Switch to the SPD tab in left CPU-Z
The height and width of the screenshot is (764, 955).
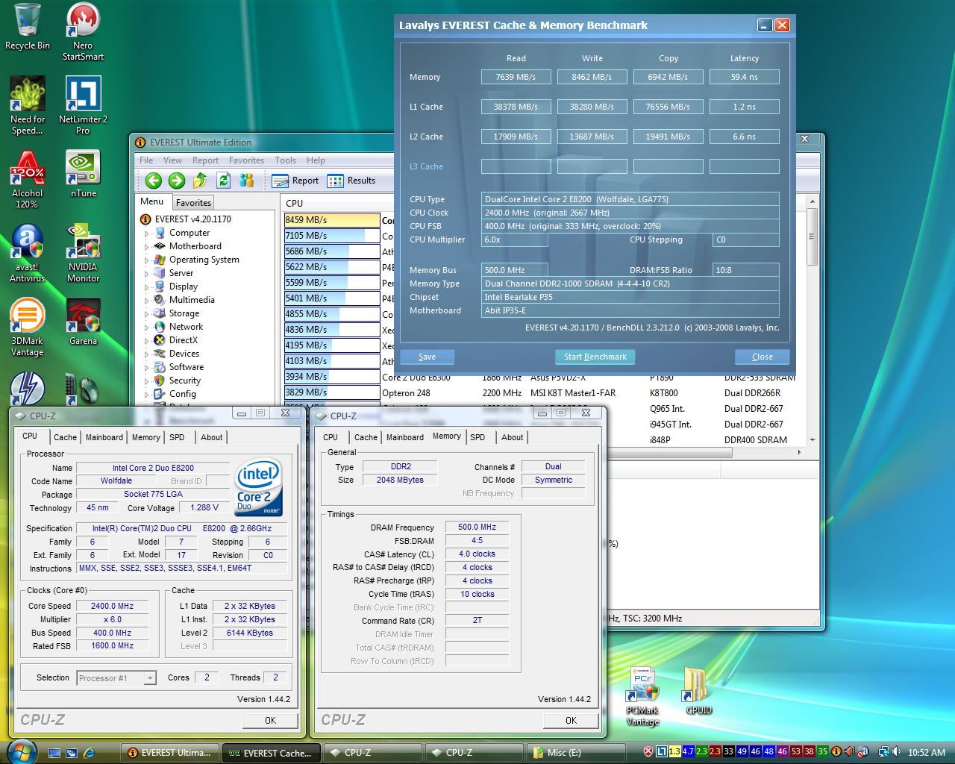[177, 437]
